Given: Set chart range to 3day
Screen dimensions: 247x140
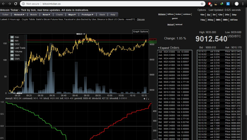Looking at the screenshot, I should 234,15.
